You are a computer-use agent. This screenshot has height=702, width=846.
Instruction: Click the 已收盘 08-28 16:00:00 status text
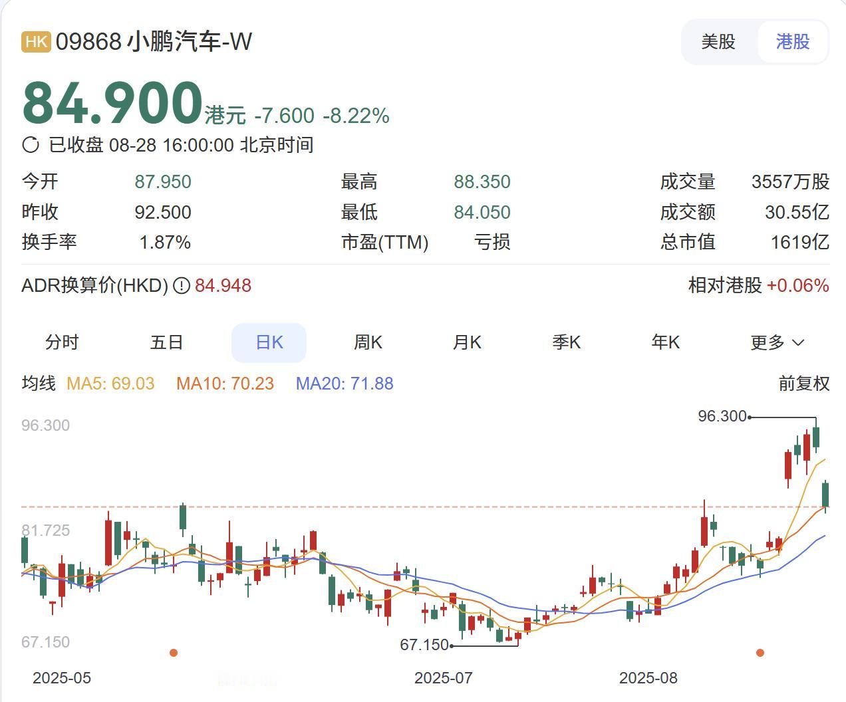pos(181,145)
